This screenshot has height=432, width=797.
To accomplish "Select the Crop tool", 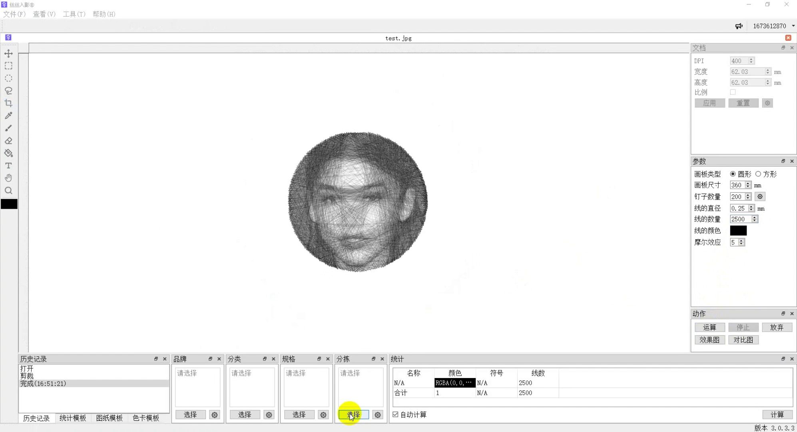I will click(x=8, y=103).
